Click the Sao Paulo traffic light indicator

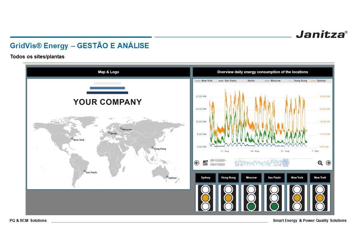pos(274,198)
